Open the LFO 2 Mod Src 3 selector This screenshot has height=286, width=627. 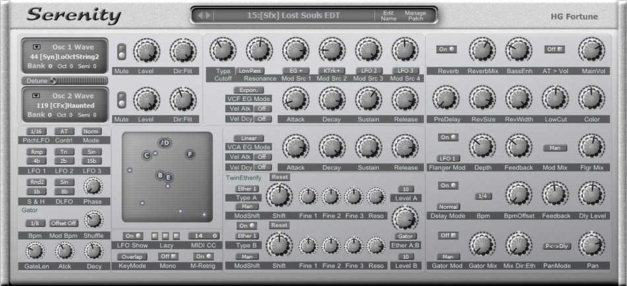[369, 71]
